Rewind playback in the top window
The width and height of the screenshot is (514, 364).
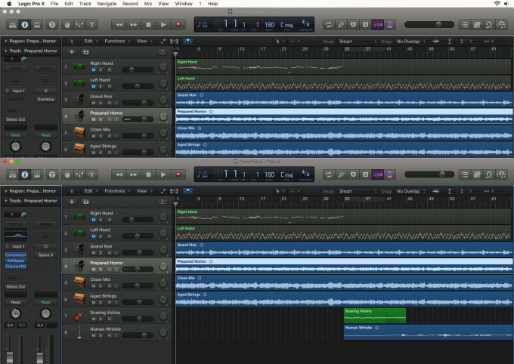click(x=119, y=25)
